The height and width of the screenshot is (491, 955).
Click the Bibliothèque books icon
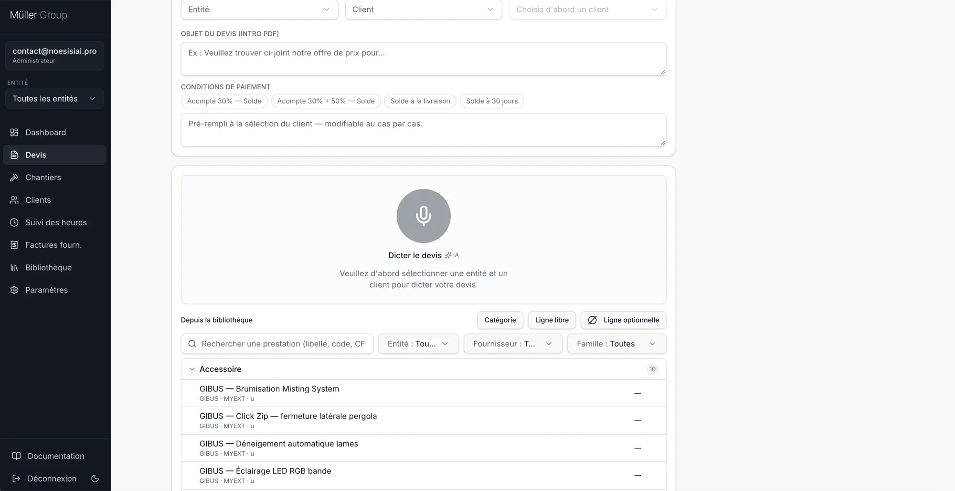[14, 267]
